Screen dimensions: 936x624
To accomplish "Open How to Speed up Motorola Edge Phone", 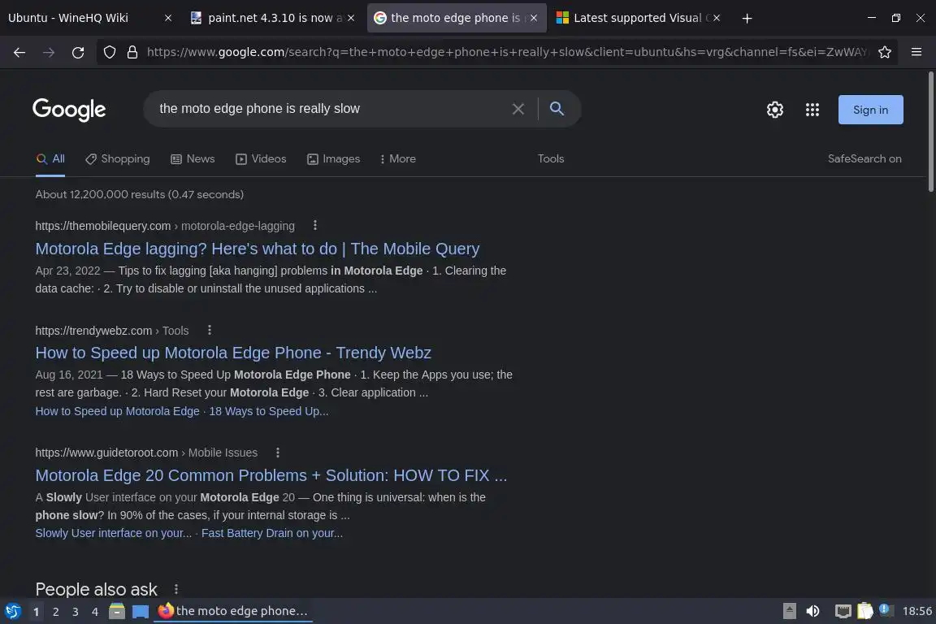I will (233, 353).
